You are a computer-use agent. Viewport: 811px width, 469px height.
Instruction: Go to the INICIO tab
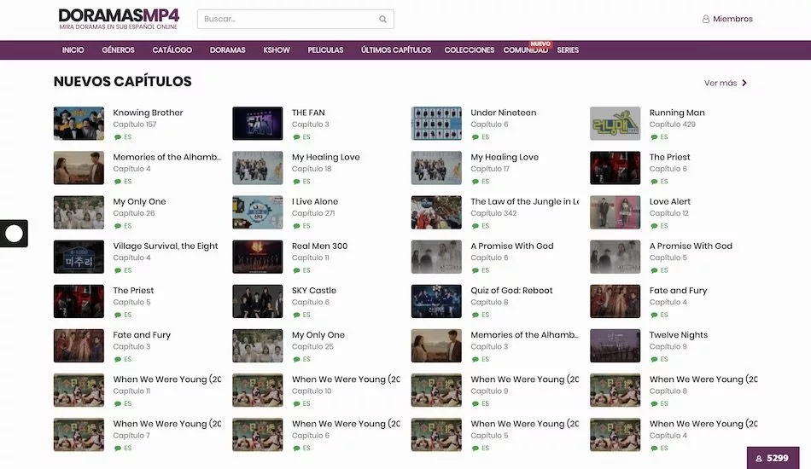coord(73,50)
